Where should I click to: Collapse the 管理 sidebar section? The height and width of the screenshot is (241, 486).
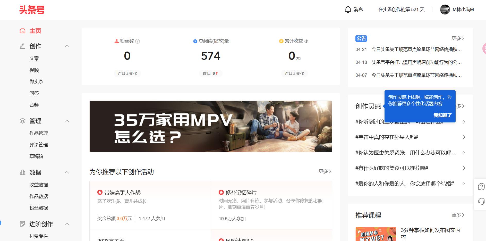click(67, 121)
